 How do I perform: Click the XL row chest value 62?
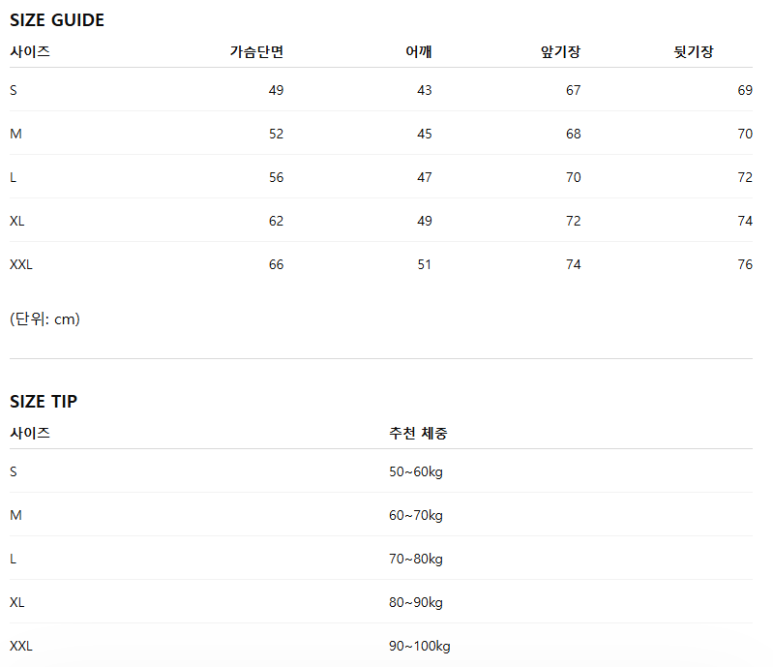click(x=276, y=221)
